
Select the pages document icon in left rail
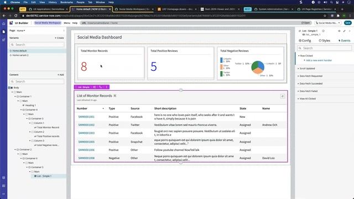coord(4,32)
